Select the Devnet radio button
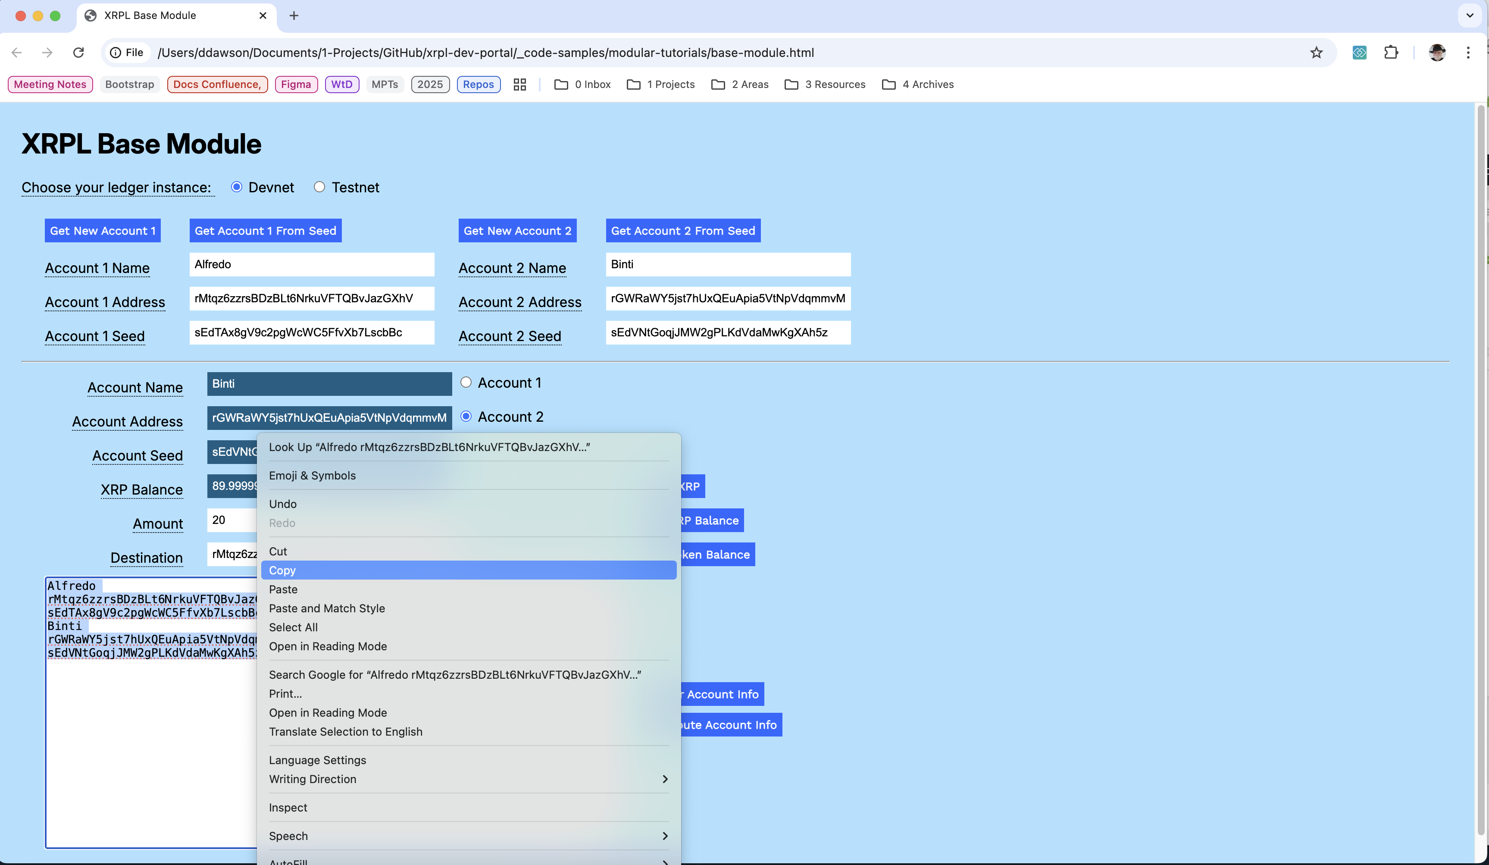 click(236, 187)
